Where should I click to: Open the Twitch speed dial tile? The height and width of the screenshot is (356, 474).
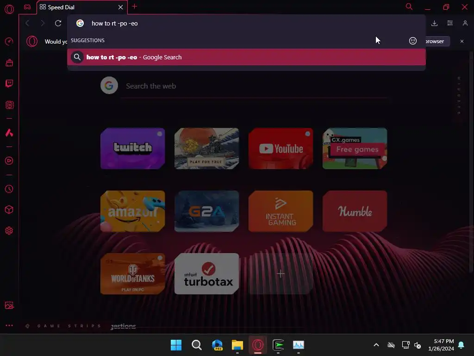133,148
